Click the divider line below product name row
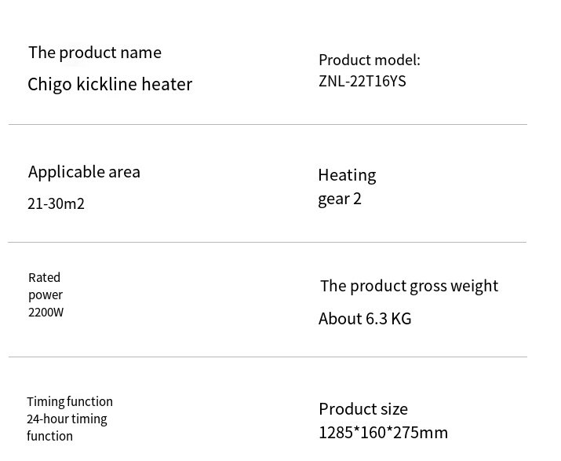This screenshot has width=561, height=461. pos(268,124)
